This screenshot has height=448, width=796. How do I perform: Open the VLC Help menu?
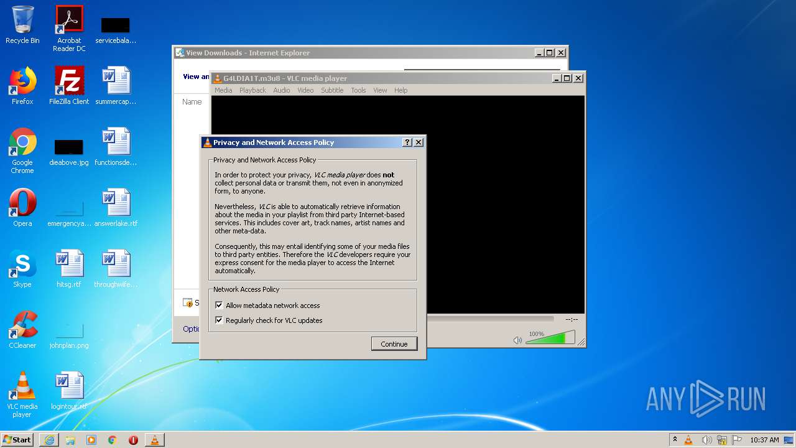[401, 90]
